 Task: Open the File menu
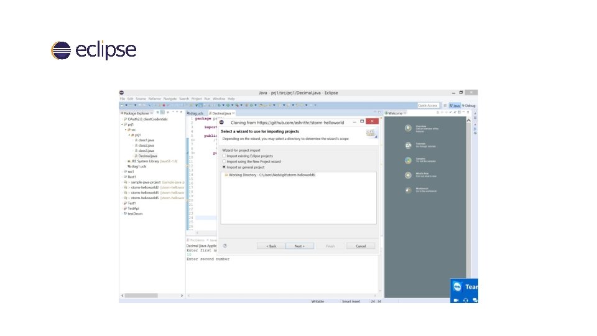(x=123, y=99)
